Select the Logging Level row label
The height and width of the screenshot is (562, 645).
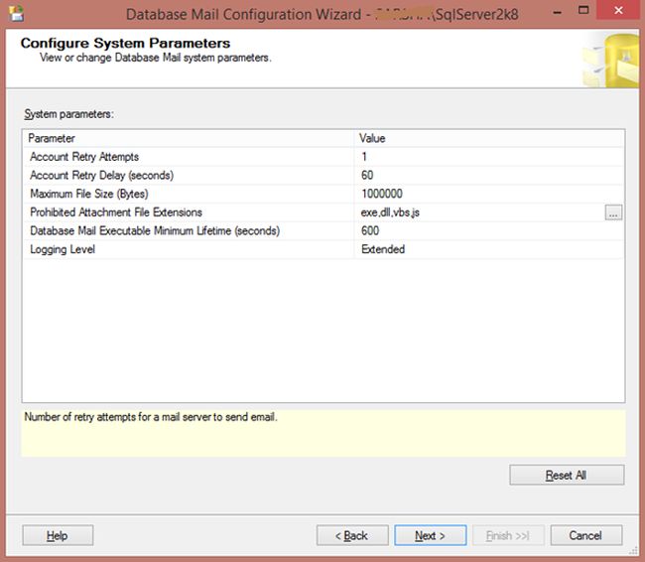63,249
